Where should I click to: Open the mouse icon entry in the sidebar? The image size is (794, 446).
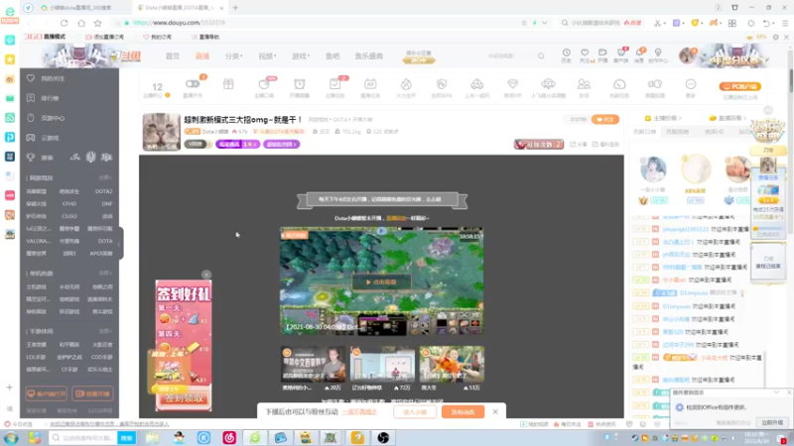[x=31, y=118]
